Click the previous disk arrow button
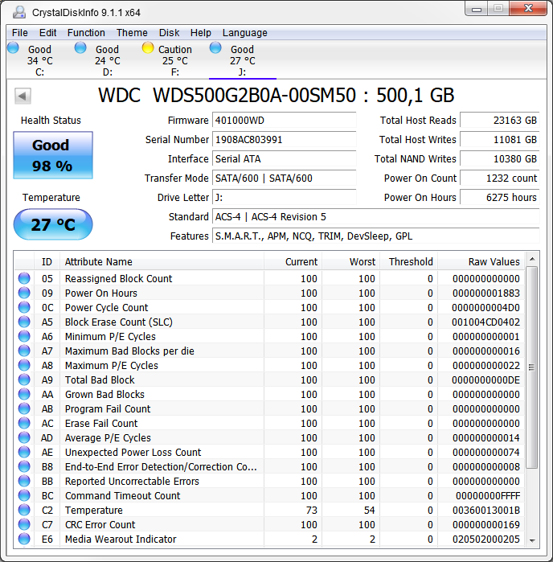 pyautogui.click(x=23, y=96)
